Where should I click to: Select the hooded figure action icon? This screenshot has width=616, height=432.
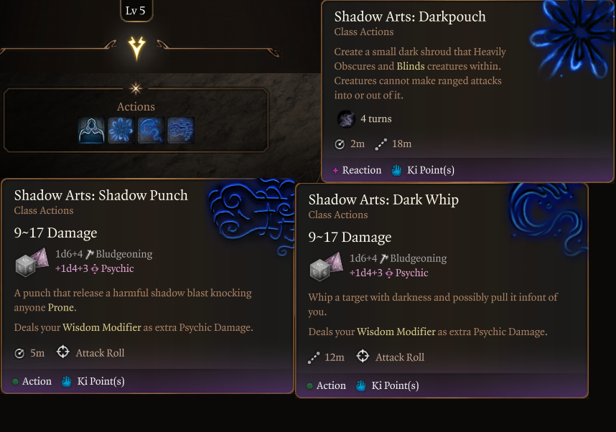pyautogui.click(x=91, y=131)
